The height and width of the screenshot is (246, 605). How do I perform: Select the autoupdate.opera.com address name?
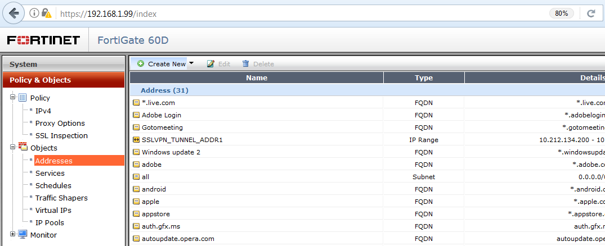(x=178, y=238)
